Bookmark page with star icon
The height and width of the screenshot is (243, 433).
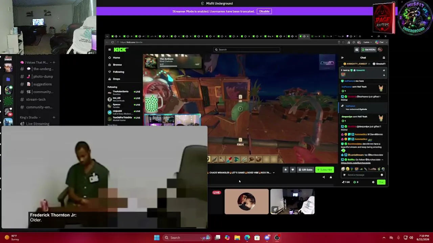click(343, 42)
